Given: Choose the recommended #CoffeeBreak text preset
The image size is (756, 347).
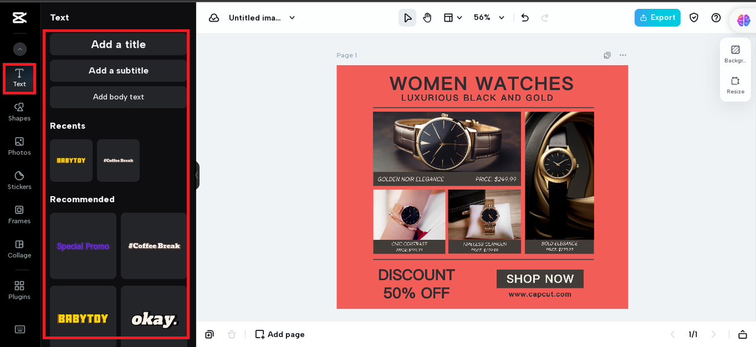Looking at the screenshot, I should [154, 246].
